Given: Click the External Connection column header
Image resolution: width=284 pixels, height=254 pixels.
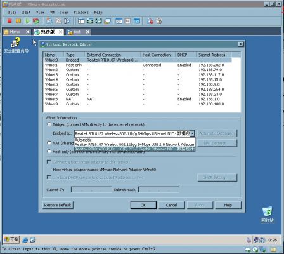Looking at the screenshot, I should point(112,55).
